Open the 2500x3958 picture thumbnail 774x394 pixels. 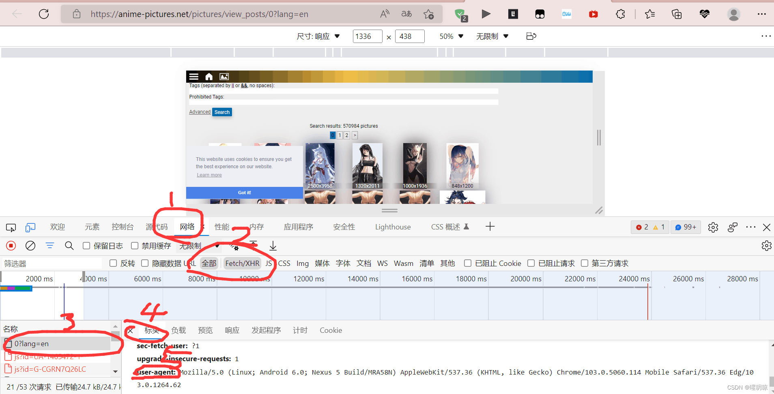click(x=320, y=166)
